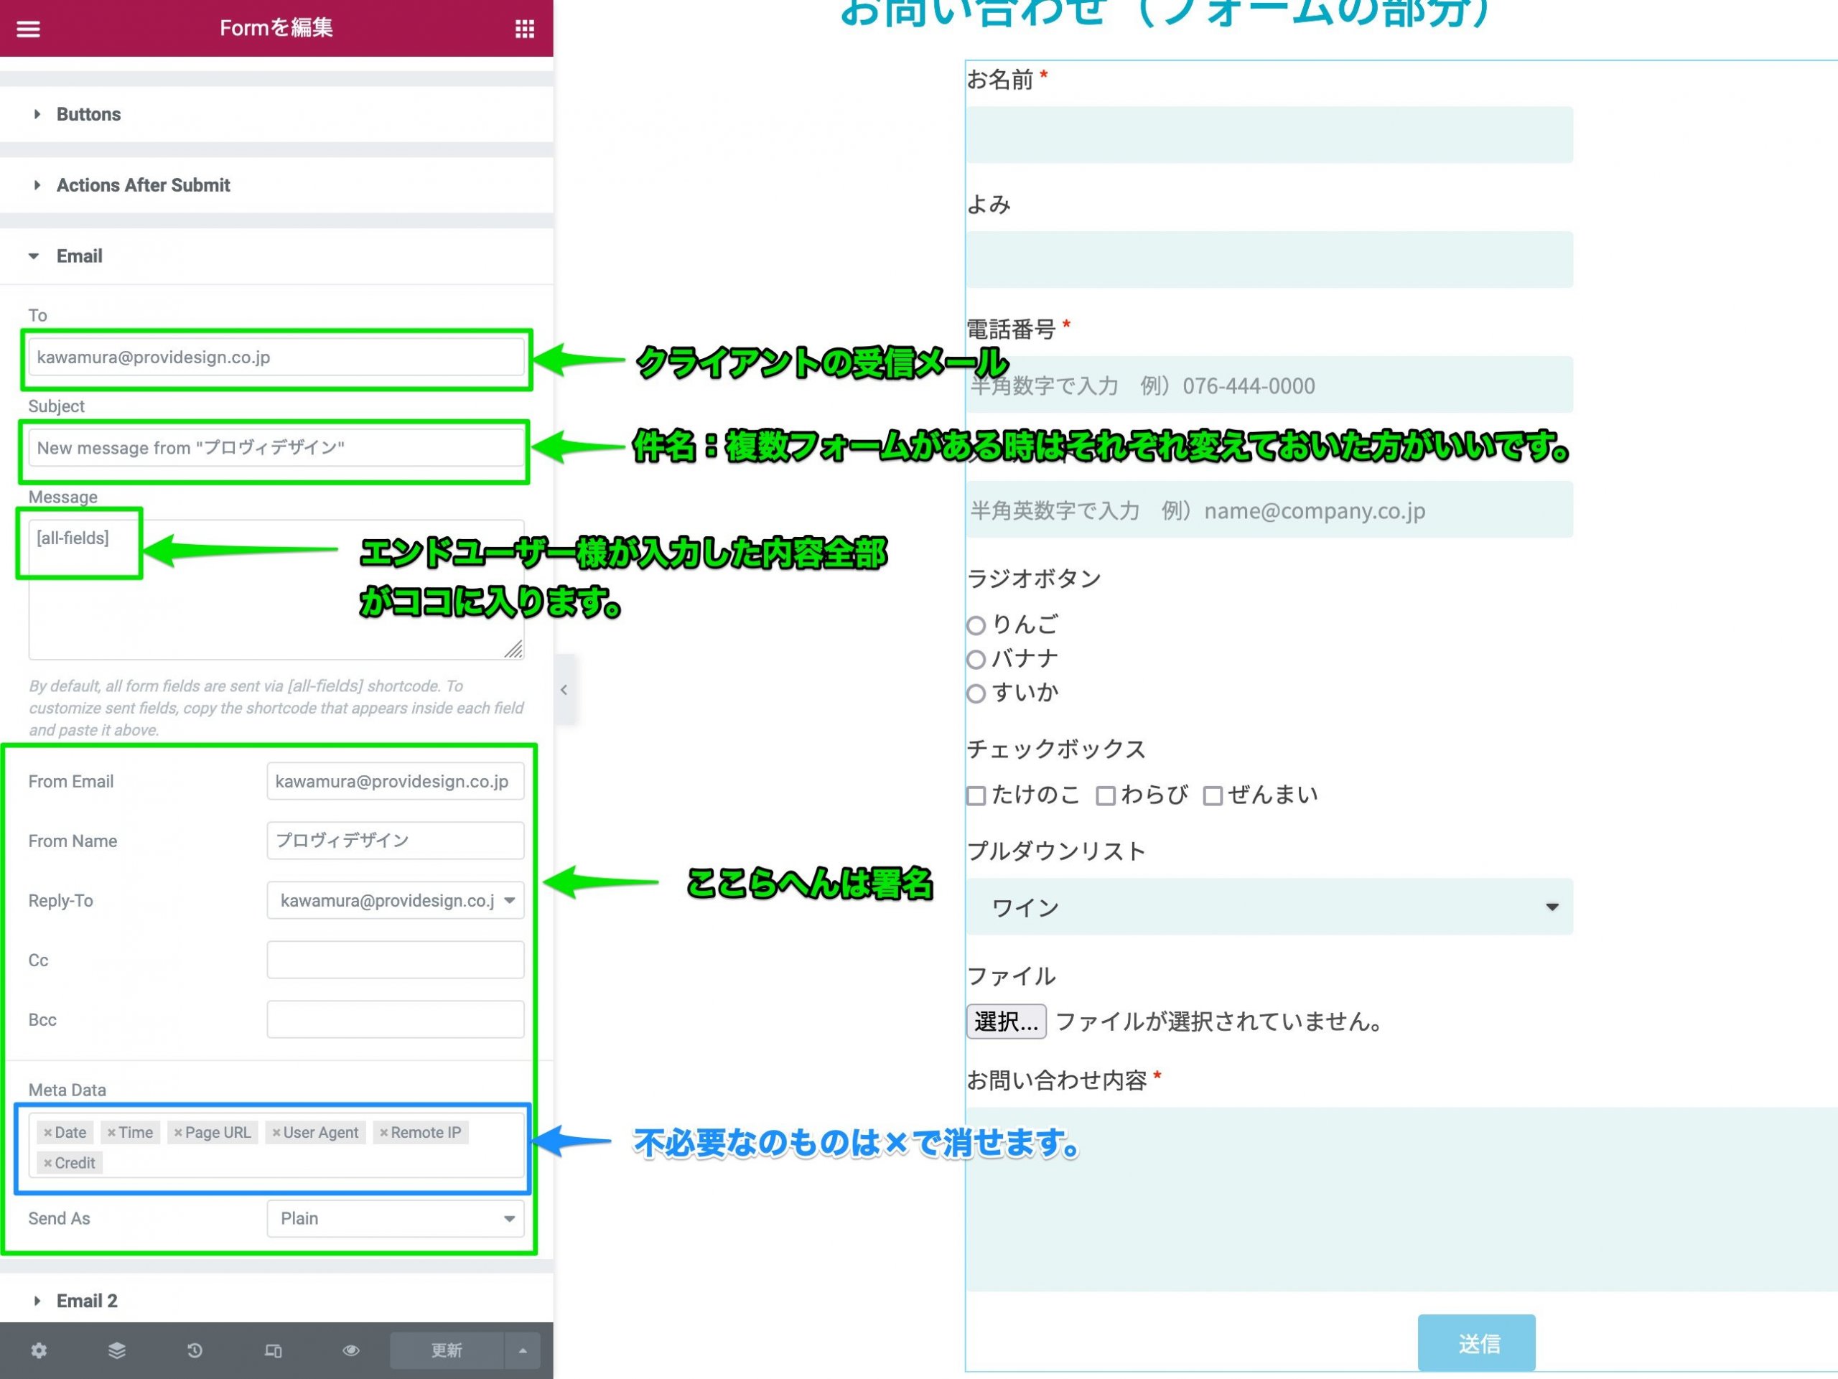Click the Responsive Mode icon
1838x1379 pixels.
pos(273,1350)
